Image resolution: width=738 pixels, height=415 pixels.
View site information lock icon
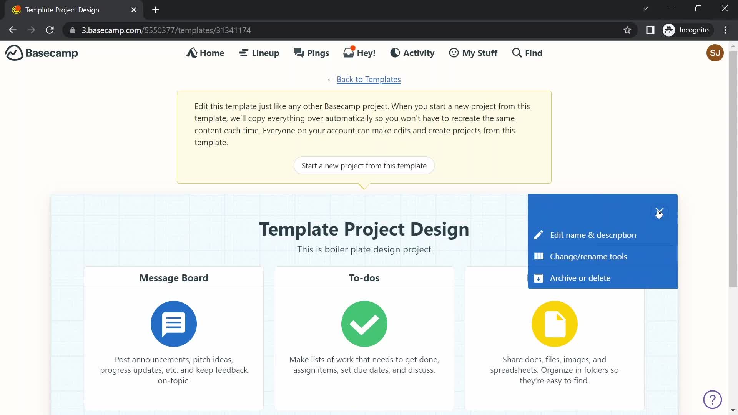coord(73,30)
